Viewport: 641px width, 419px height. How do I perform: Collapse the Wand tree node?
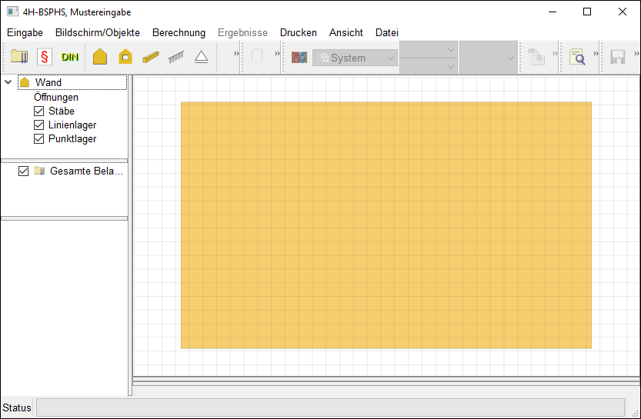[x=8, y=82]
